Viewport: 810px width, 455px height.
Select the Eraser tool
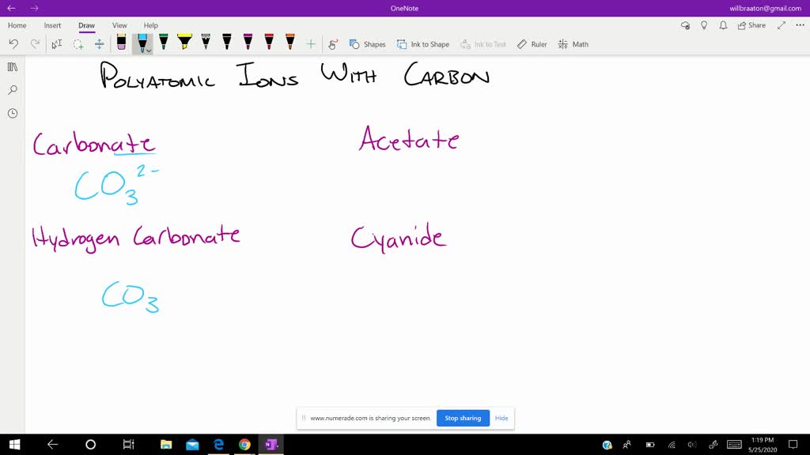121,43
